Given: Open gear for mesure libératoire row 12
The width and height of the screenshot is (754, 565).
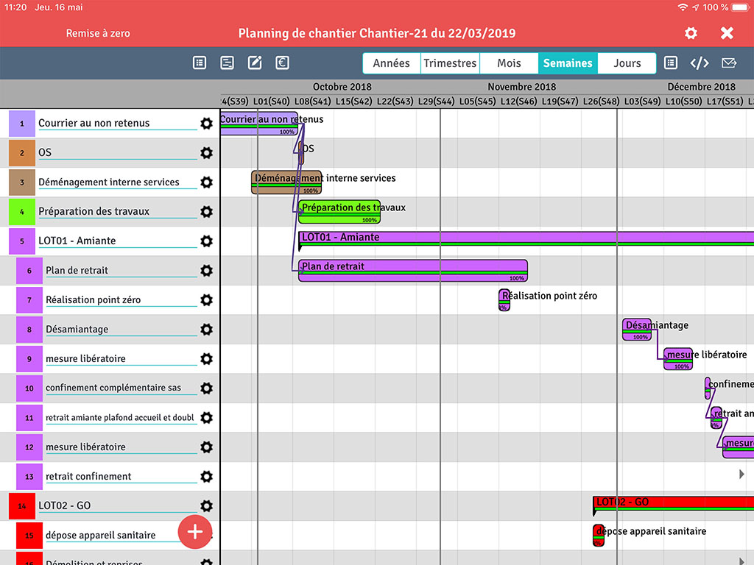Looking at the screenshot, I should pyautogui.click(x=207, y=447).
